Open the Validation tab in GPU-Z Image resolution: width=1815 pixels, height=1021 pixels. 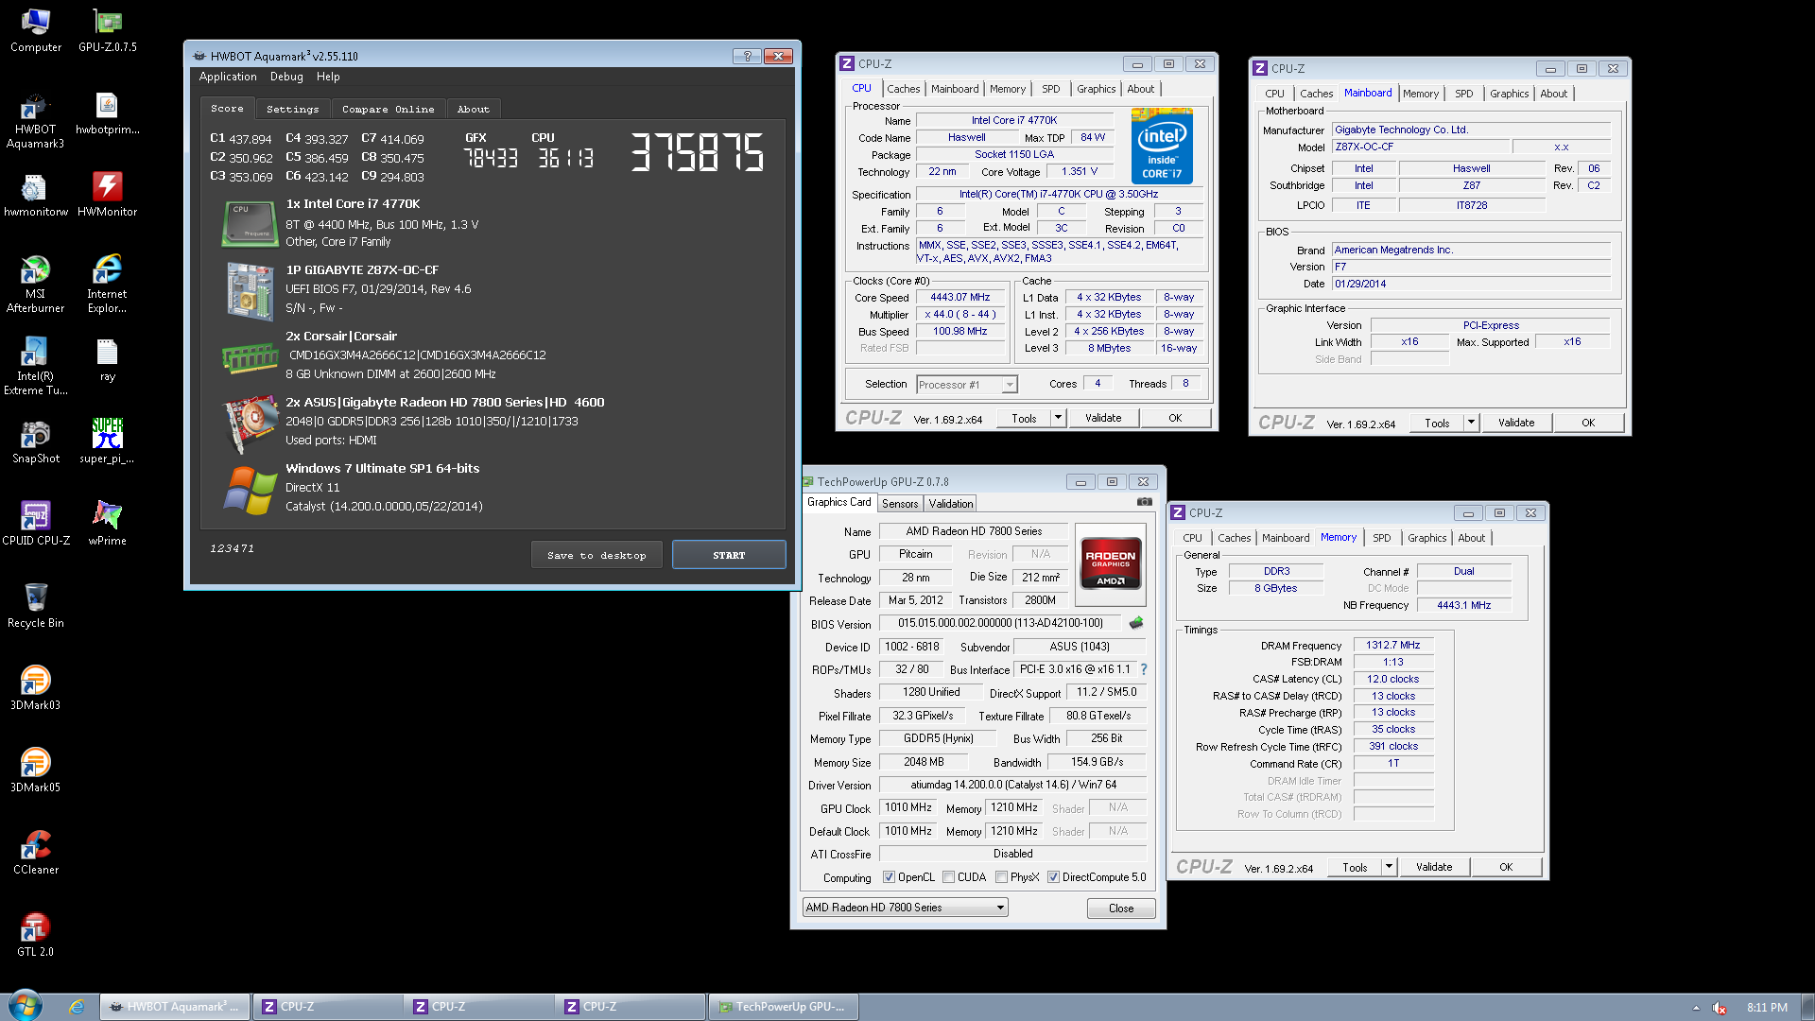click(950, 504)
